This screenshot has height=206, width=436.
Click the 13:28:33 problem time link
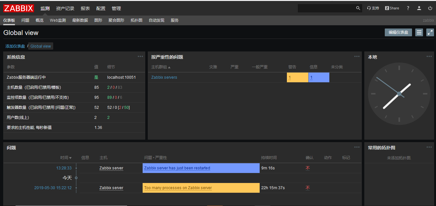64,168
